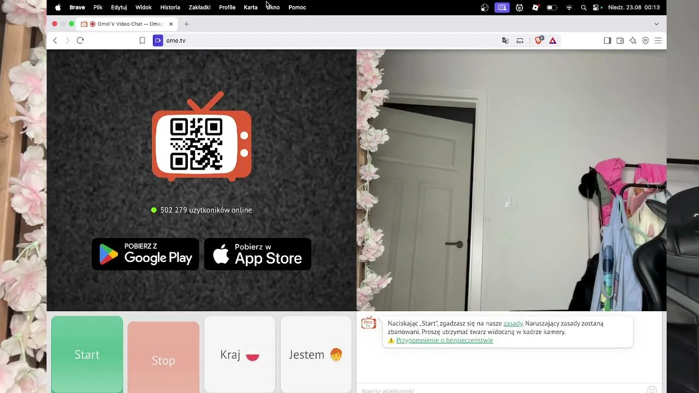The image size is (699, 393).
Task: Open the App Store download badge
Action: click(x=258, y=254)
